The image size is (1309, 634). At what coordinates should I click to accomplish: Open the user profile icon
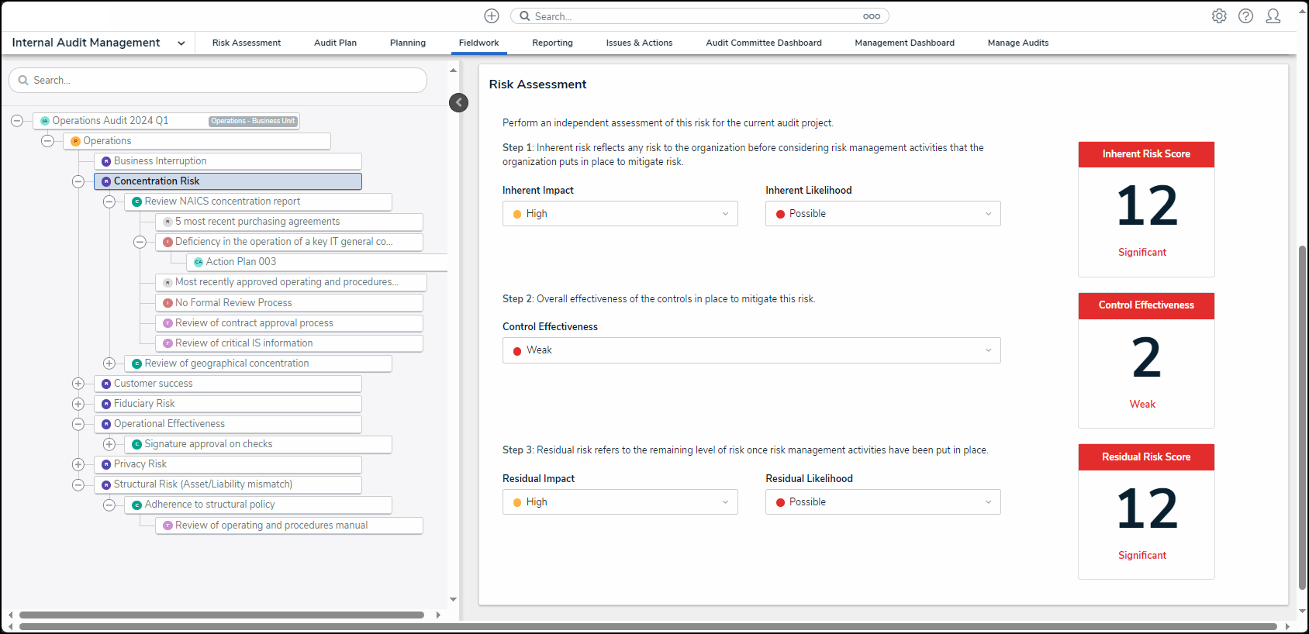1273,16
